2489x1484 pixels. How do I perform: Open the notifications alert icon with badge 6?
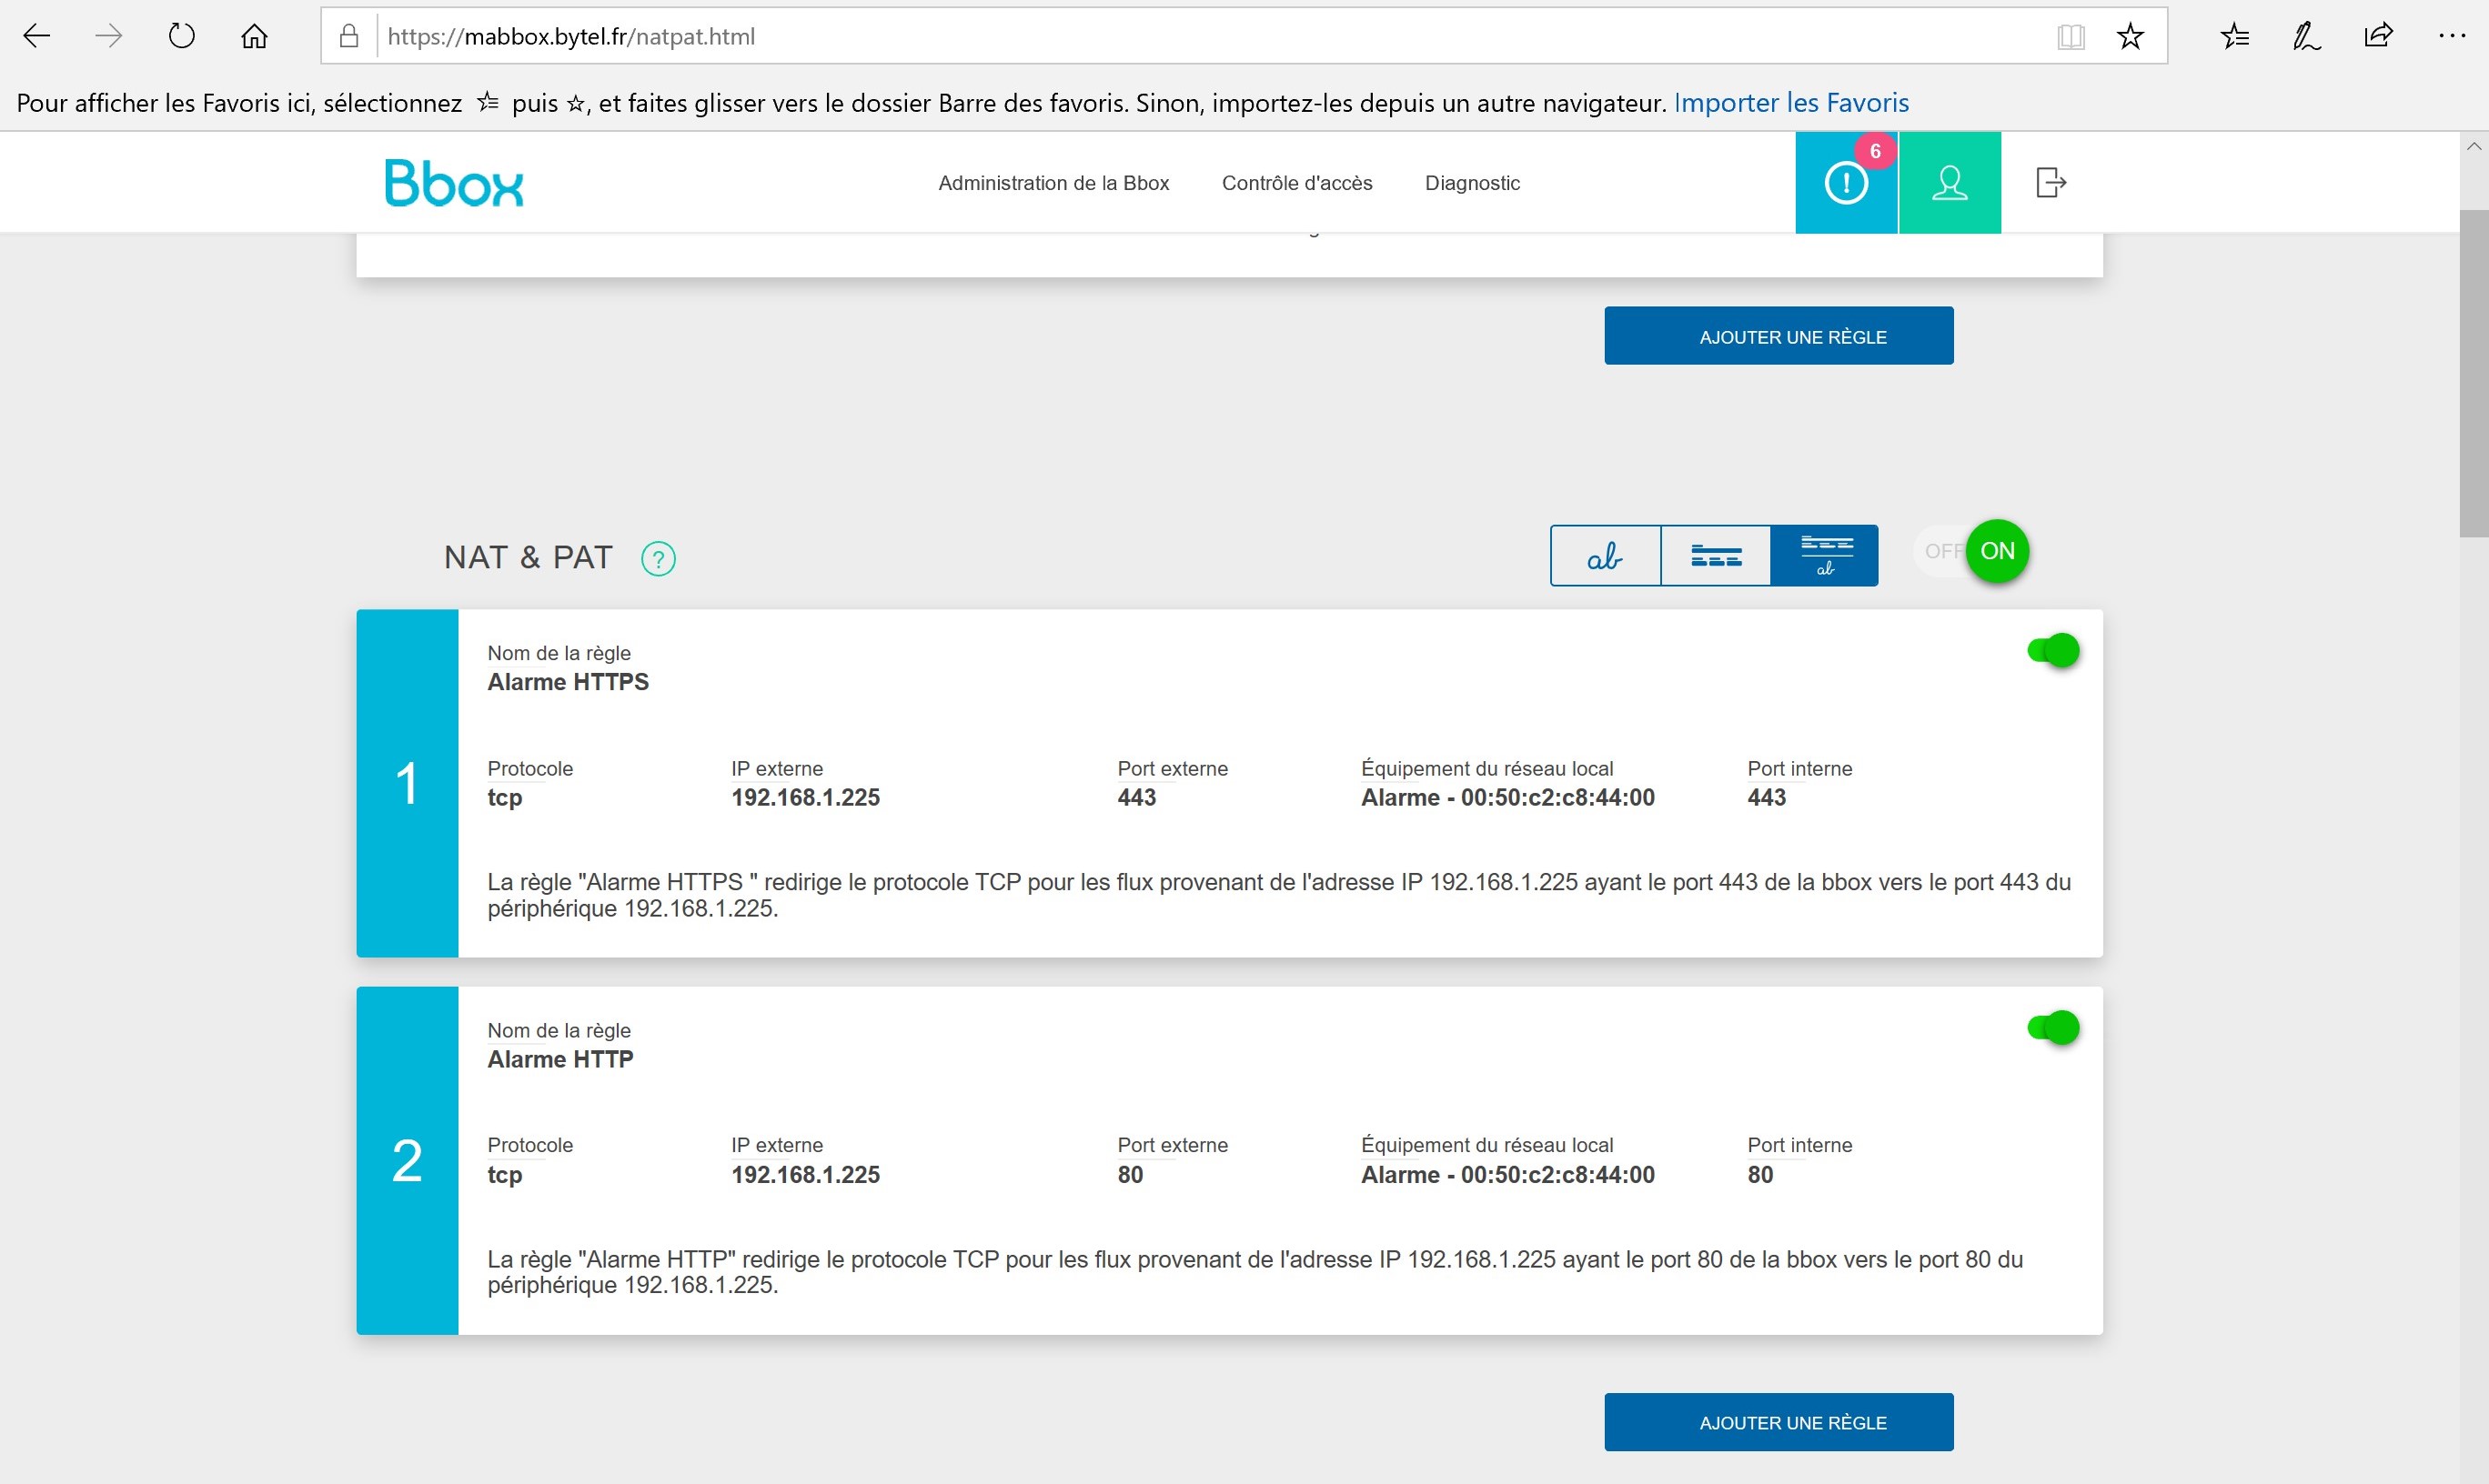click(x=1846, y=183)
